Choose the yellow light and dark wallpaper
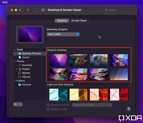This screenshot has height=123, width=143. coord(78,95)
